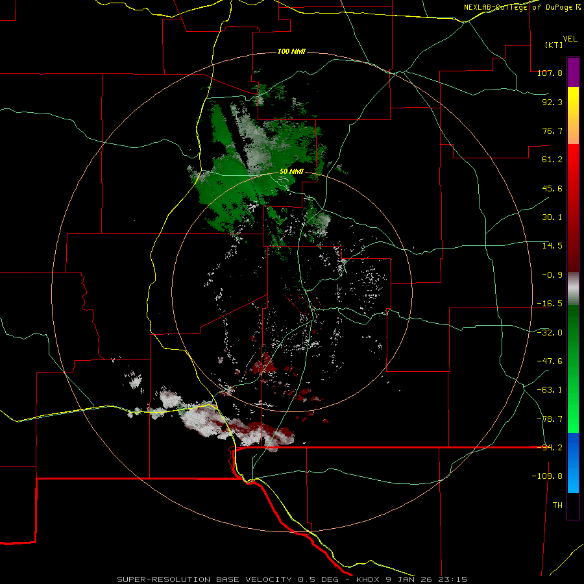This screenshot has height=584, width=584.
Task: Click the -78.7 value on velocity scale
Action: click(x=550, y=419)
